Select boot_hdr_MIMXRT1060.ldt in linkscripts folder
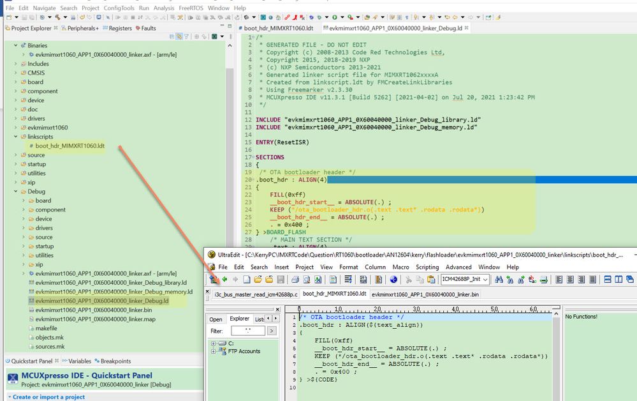The height and width of the screenshot is (401, 637). (70, 146)
